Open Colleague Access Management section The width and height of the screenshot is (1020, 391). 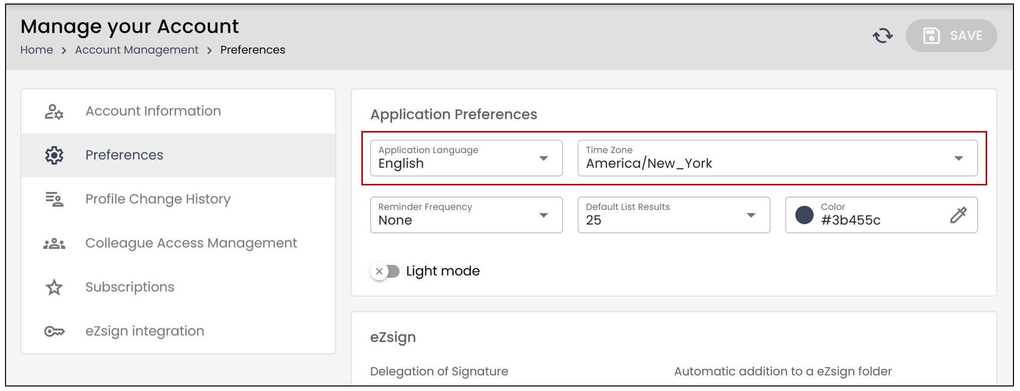click(178, 243)
